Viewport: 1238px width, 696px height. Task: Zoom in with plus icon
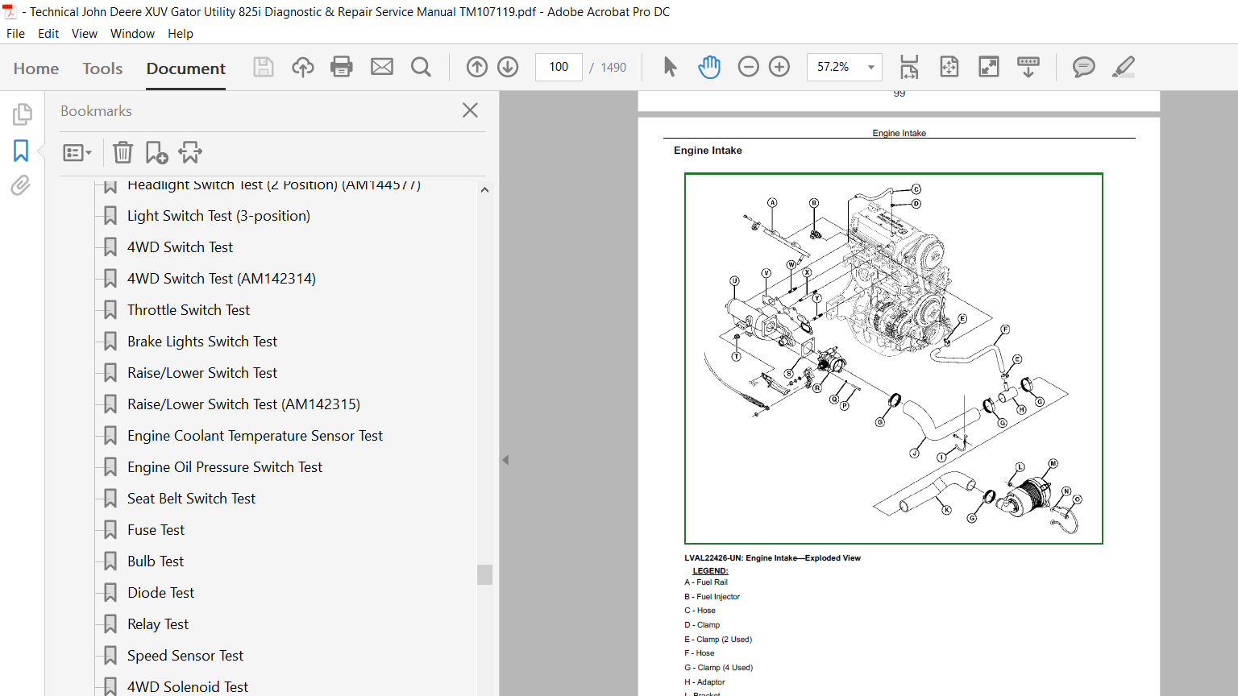coord(779,67)
